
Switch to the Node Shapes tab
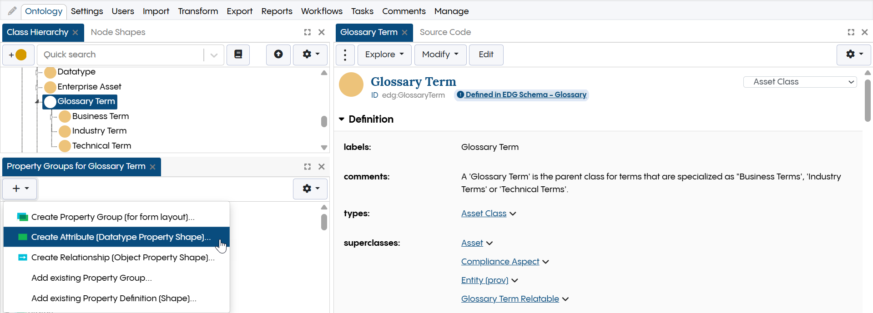pyautogui.click(x=118, y=32)
